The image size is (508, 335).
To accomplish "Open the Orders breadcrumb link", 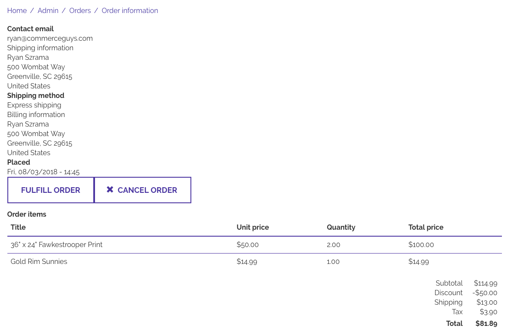I will point(80,10).
